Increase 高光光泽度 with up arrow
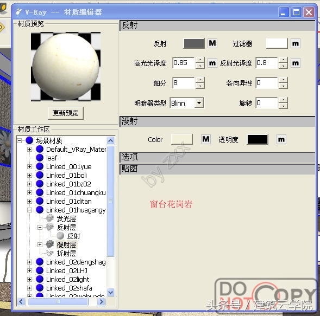The width and height of the screenshot is (320, 316). point(200,60)
